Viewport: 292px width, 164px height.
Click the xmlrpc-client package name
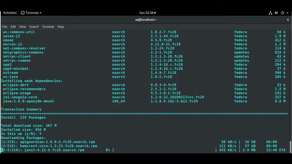click(x=17, y=56)
